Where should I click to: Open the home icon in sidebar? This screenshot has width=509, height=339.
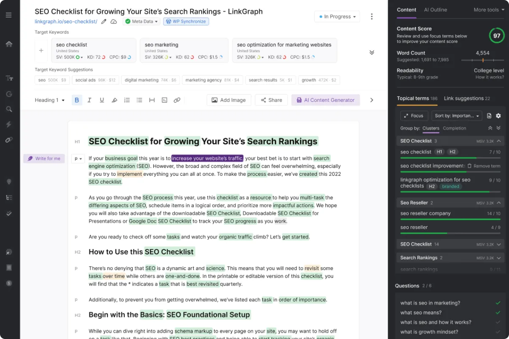(x=8, y=44)
